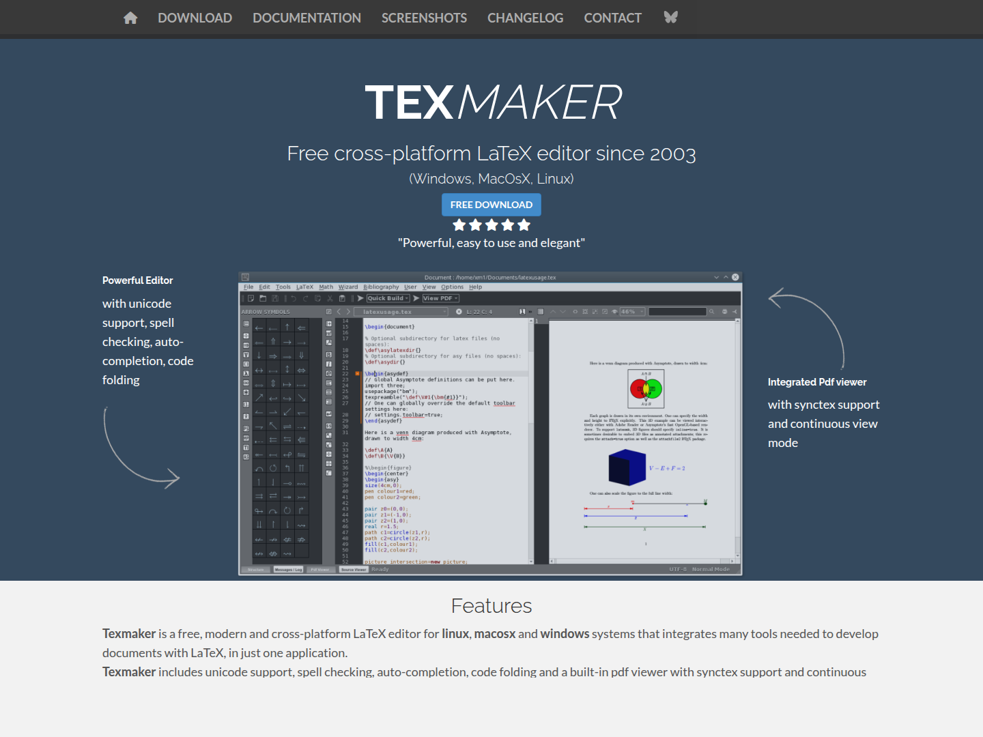The image size is (983, 737).
Task: Click the "Powerful Editor" heading
Action: tap(138, 280)
